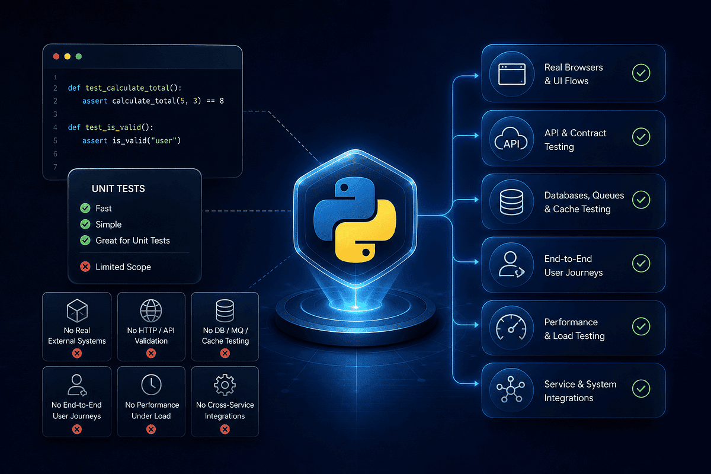Click the red X under No Performance Under Load
711x474 pixels.
point(150,428)
